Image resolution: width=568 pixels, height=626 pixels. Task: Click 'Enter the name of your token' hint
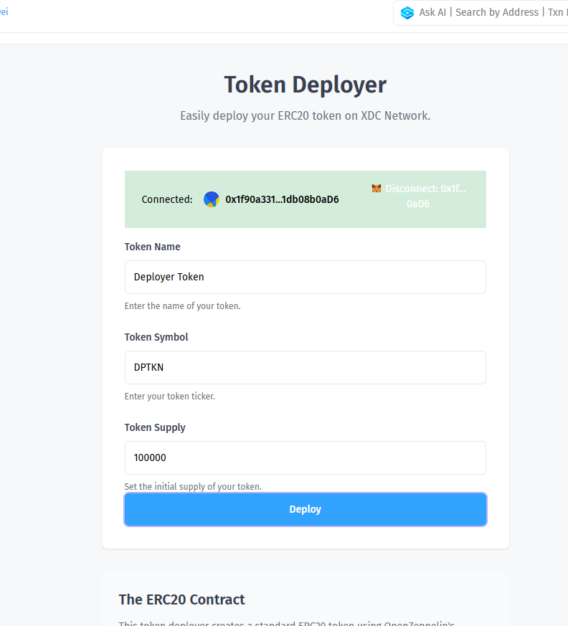[x=182, y=306]
